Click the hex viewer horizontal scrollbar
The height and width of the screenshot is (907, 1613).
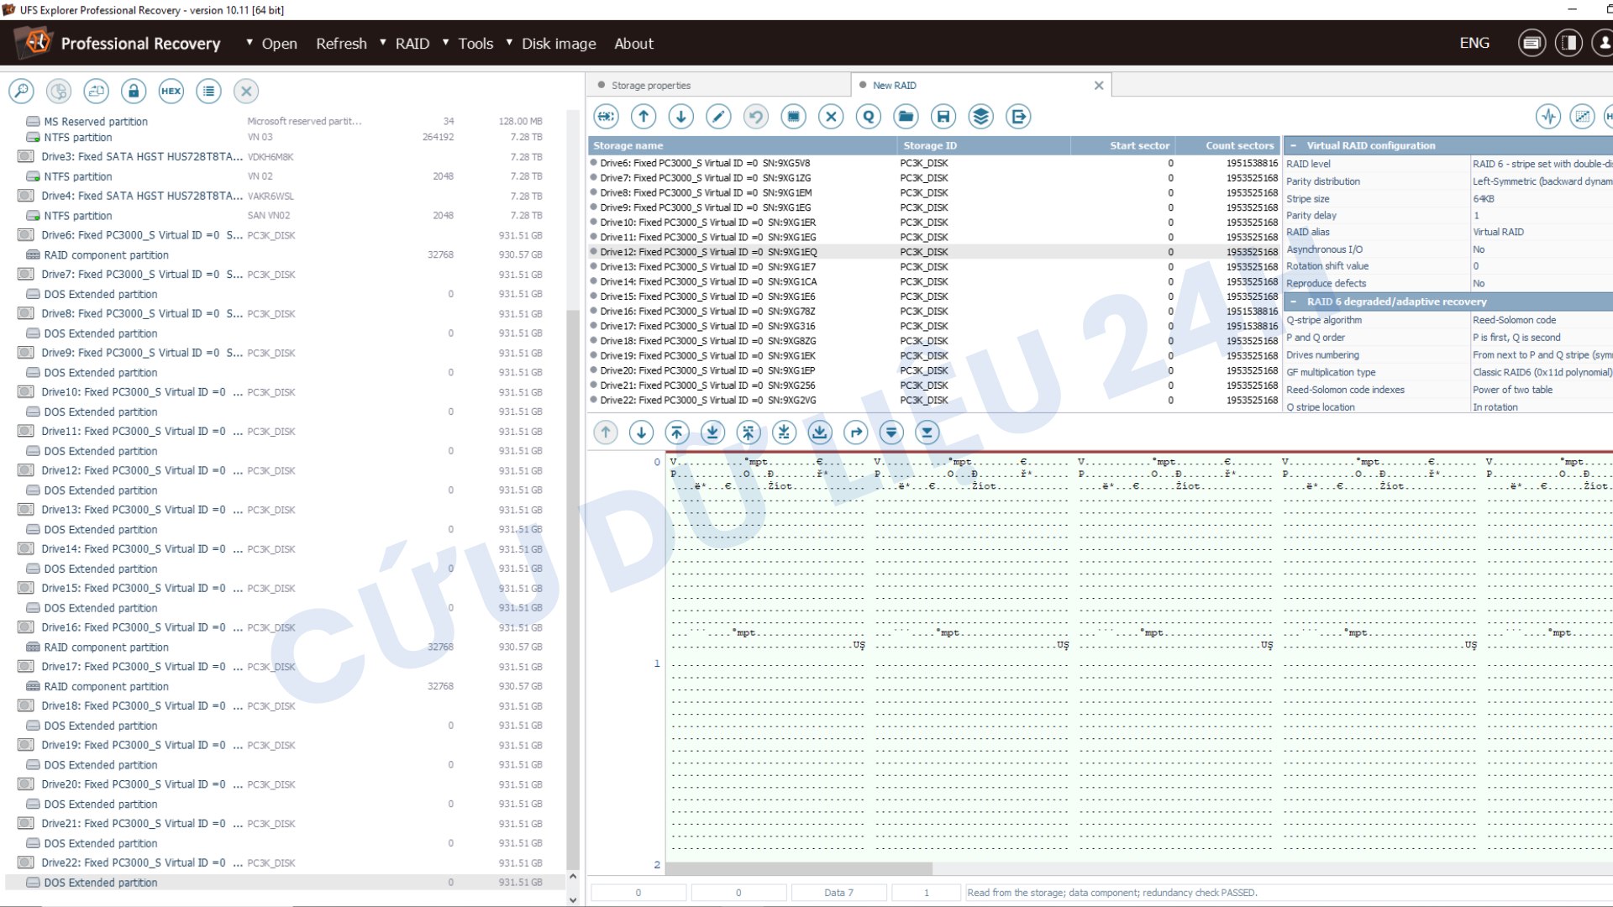800,869
